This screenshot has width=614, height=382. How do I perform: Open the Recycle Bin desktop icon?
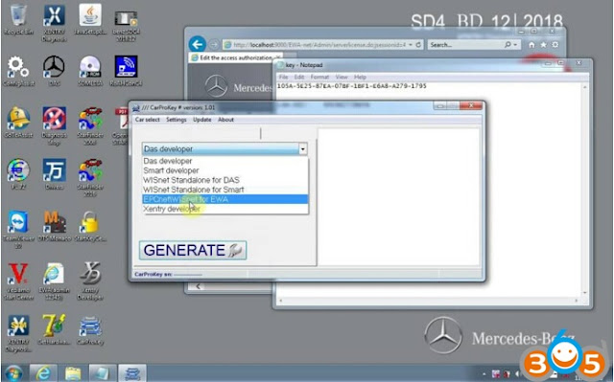click(18, 19)
